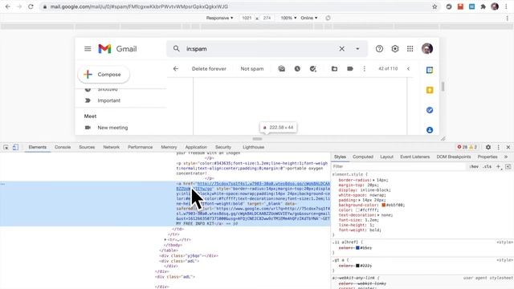
Task: Open Gmail main menu hamburger icon
Action: (x=88, y=49)
